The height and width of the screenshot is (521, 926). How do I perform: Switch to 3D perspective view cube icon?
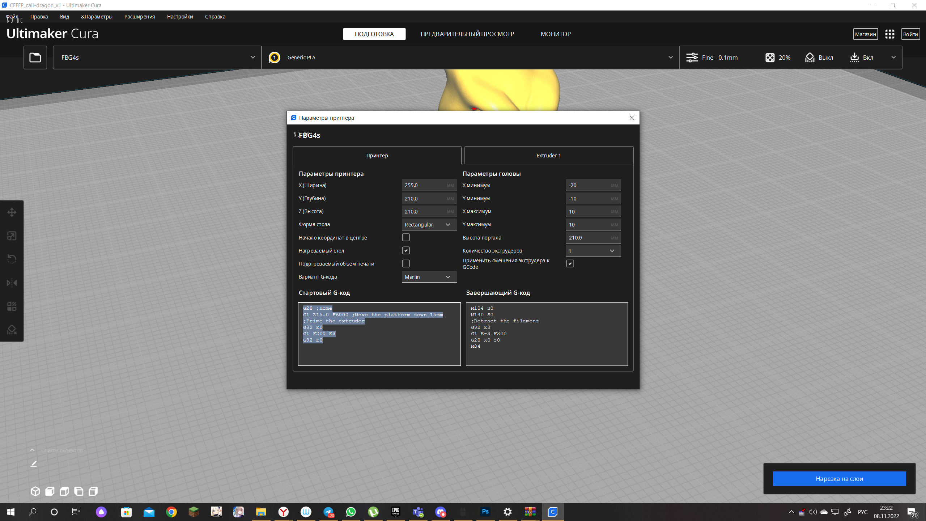click(35, 491)
